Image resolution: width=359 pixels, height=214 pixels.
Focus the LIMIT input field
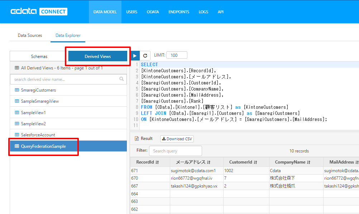pos(177,55)
